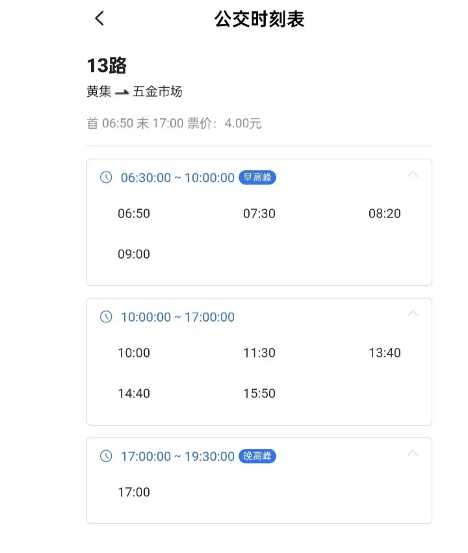Tap the 09:00 departure time
Viewport: 468px width, 553px height.
(134, 254)
